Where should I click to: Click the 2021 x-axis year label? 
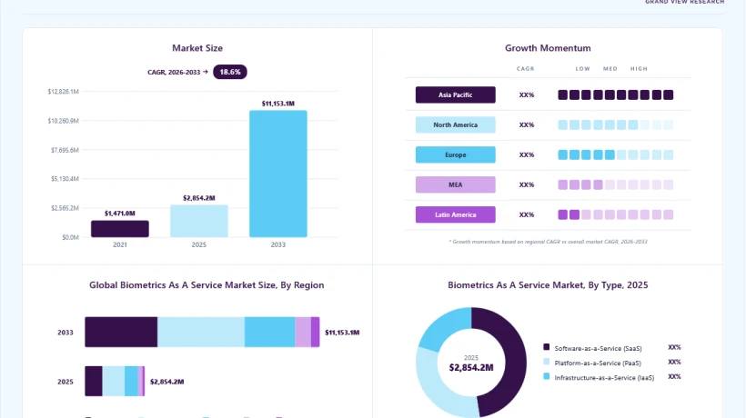tap(120, 244)
